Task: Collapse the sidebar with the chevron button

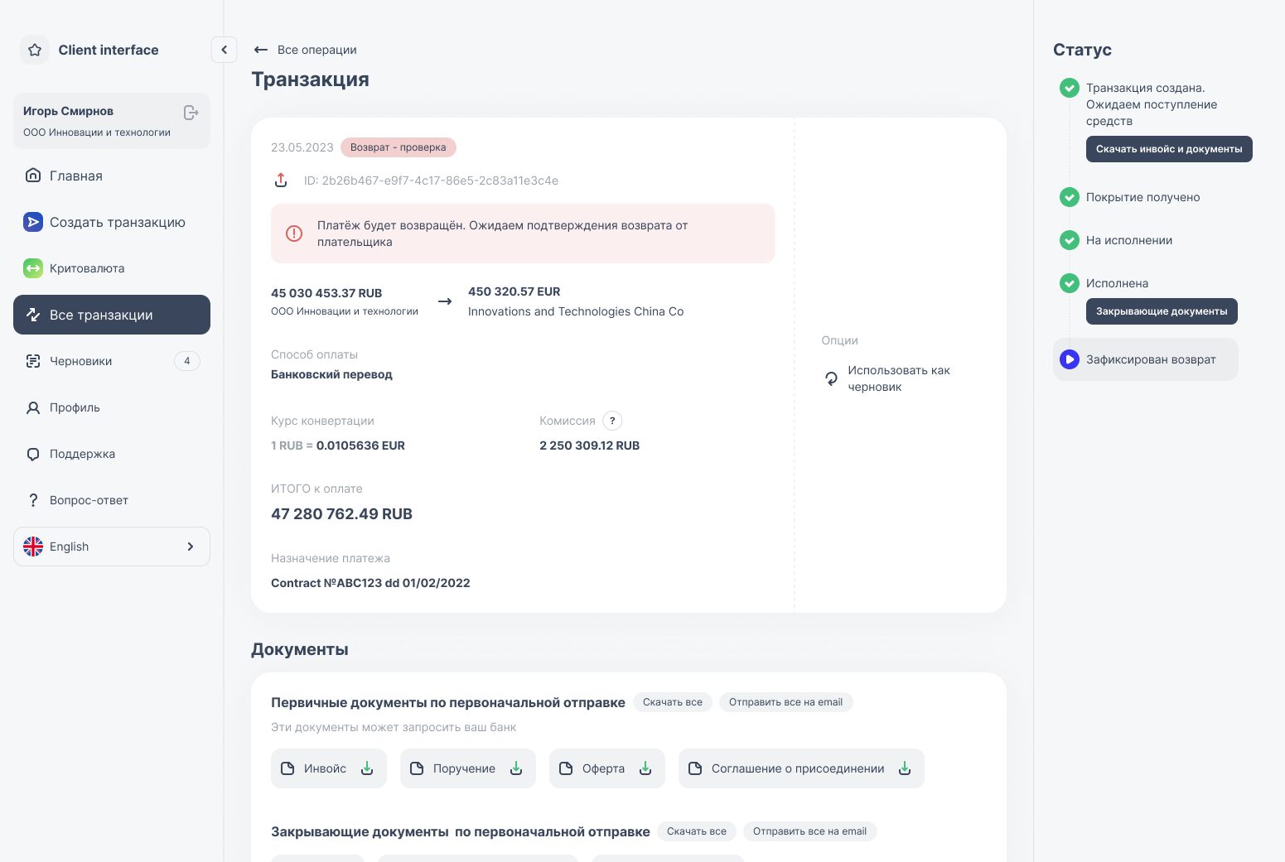Action: tap(224, 50)
